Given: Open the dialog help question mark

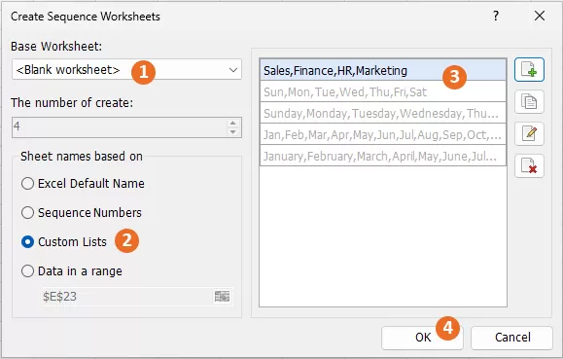Looking at the screenshot, I should (x=496, y=16).
